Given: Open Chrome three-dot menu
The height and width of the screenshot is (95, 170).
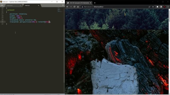Looking at the screenshot, I should point(168,7).
